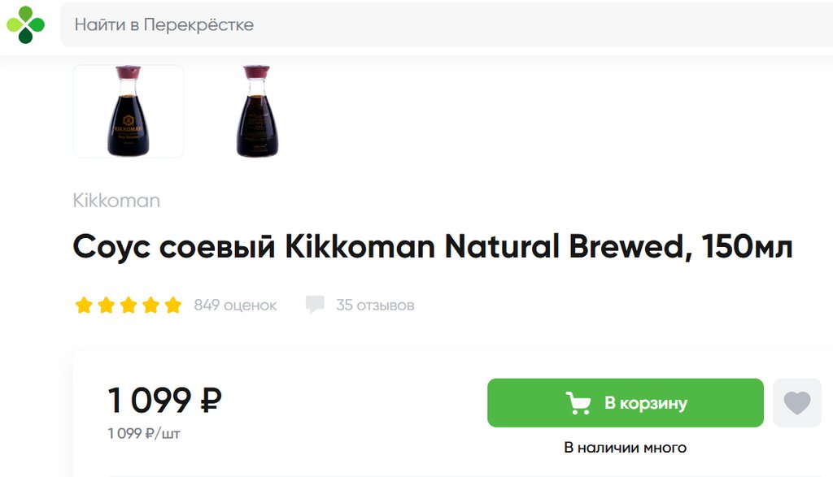Open the '35 отзывов' reviews link

375,306
